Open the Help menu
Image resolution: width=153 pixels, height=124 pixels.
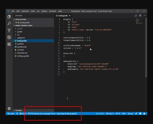(x=60, y=11)
